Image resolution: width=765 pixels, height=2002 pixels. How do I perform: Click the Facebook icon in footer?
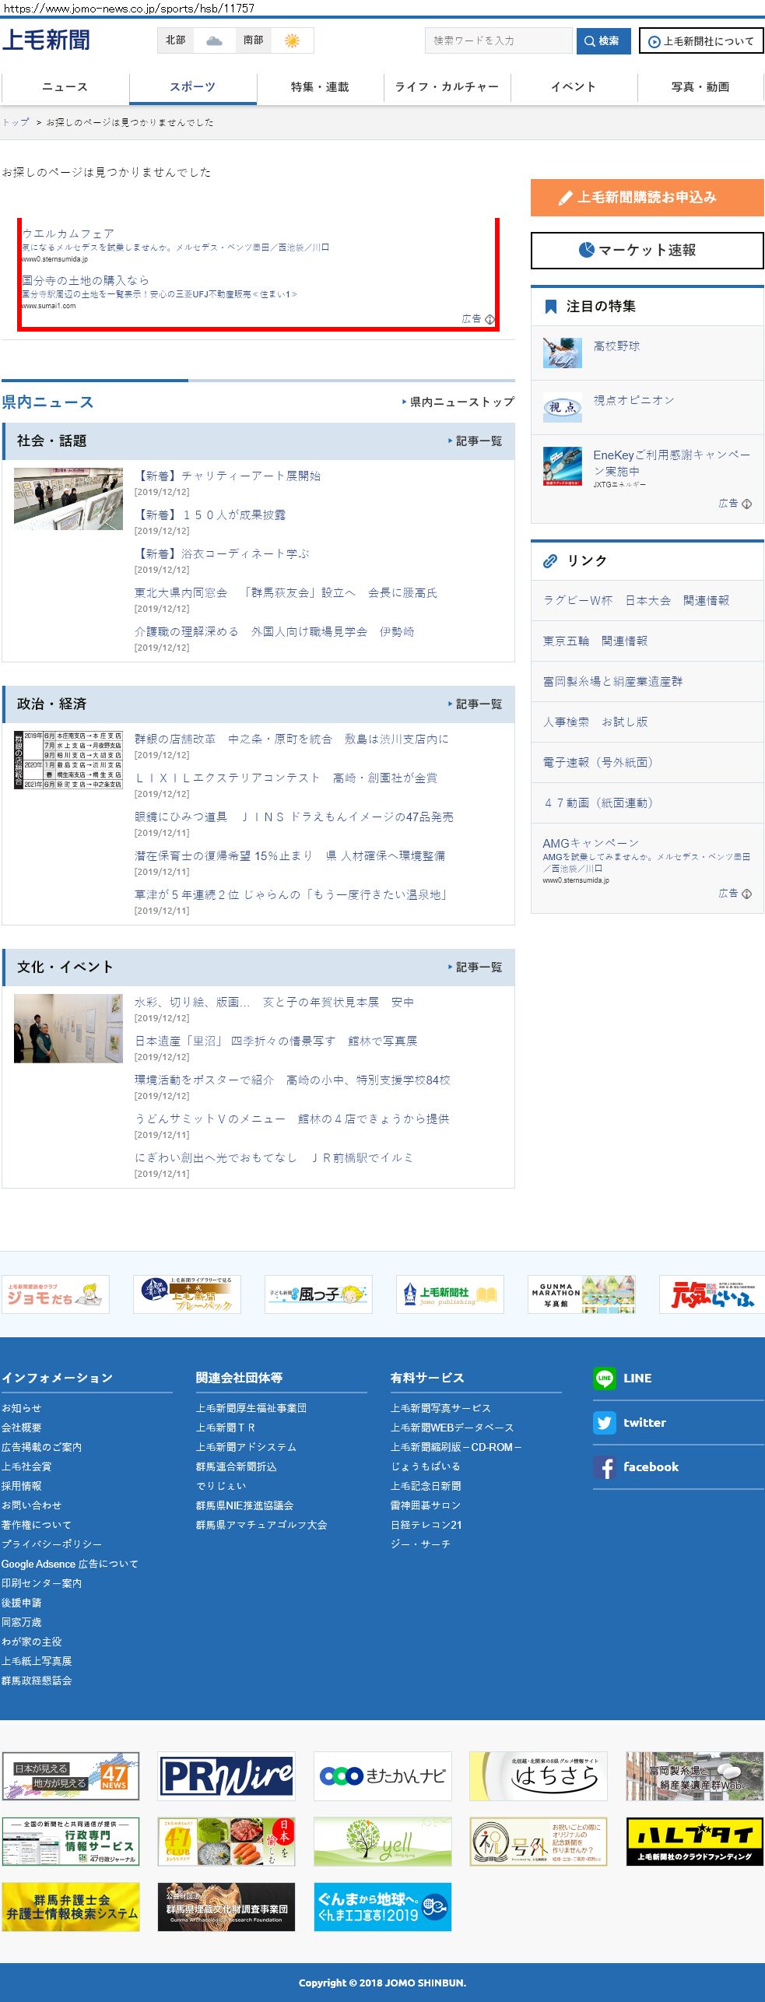click(604, 1467)
